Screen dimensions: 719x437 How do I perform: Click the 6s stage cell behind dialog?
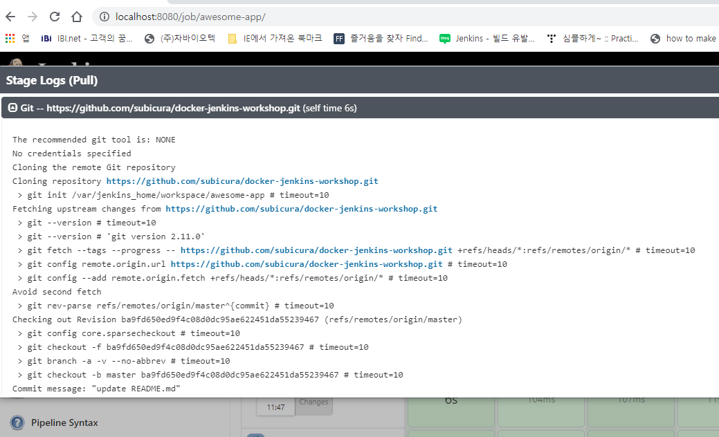coord(451,411)
